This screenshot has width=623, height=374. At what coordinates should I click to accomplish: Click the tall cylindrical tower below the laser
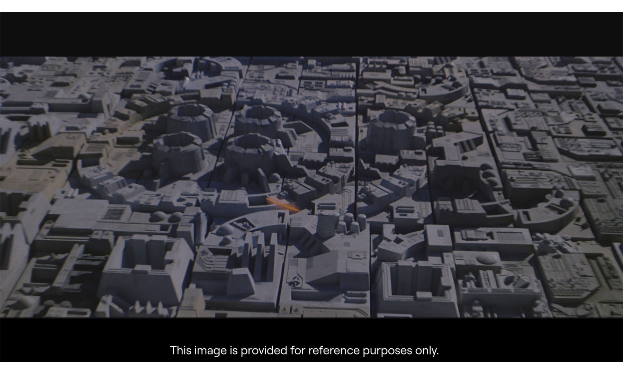[326, 224]
